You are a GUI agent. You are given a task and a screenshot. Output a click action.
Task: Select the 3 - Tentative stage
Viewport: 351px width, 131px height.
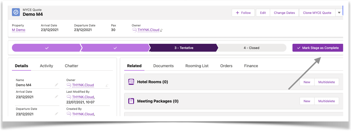(184, 48)
